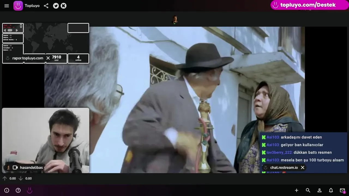Click the slider pill in report widget
The width and height of the screenshot is (349, 196).
point(10,30)
